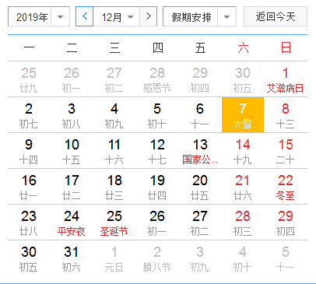The image size is (316, 284).
Task: Select greyed January 1 元旦
Action: 114,258
